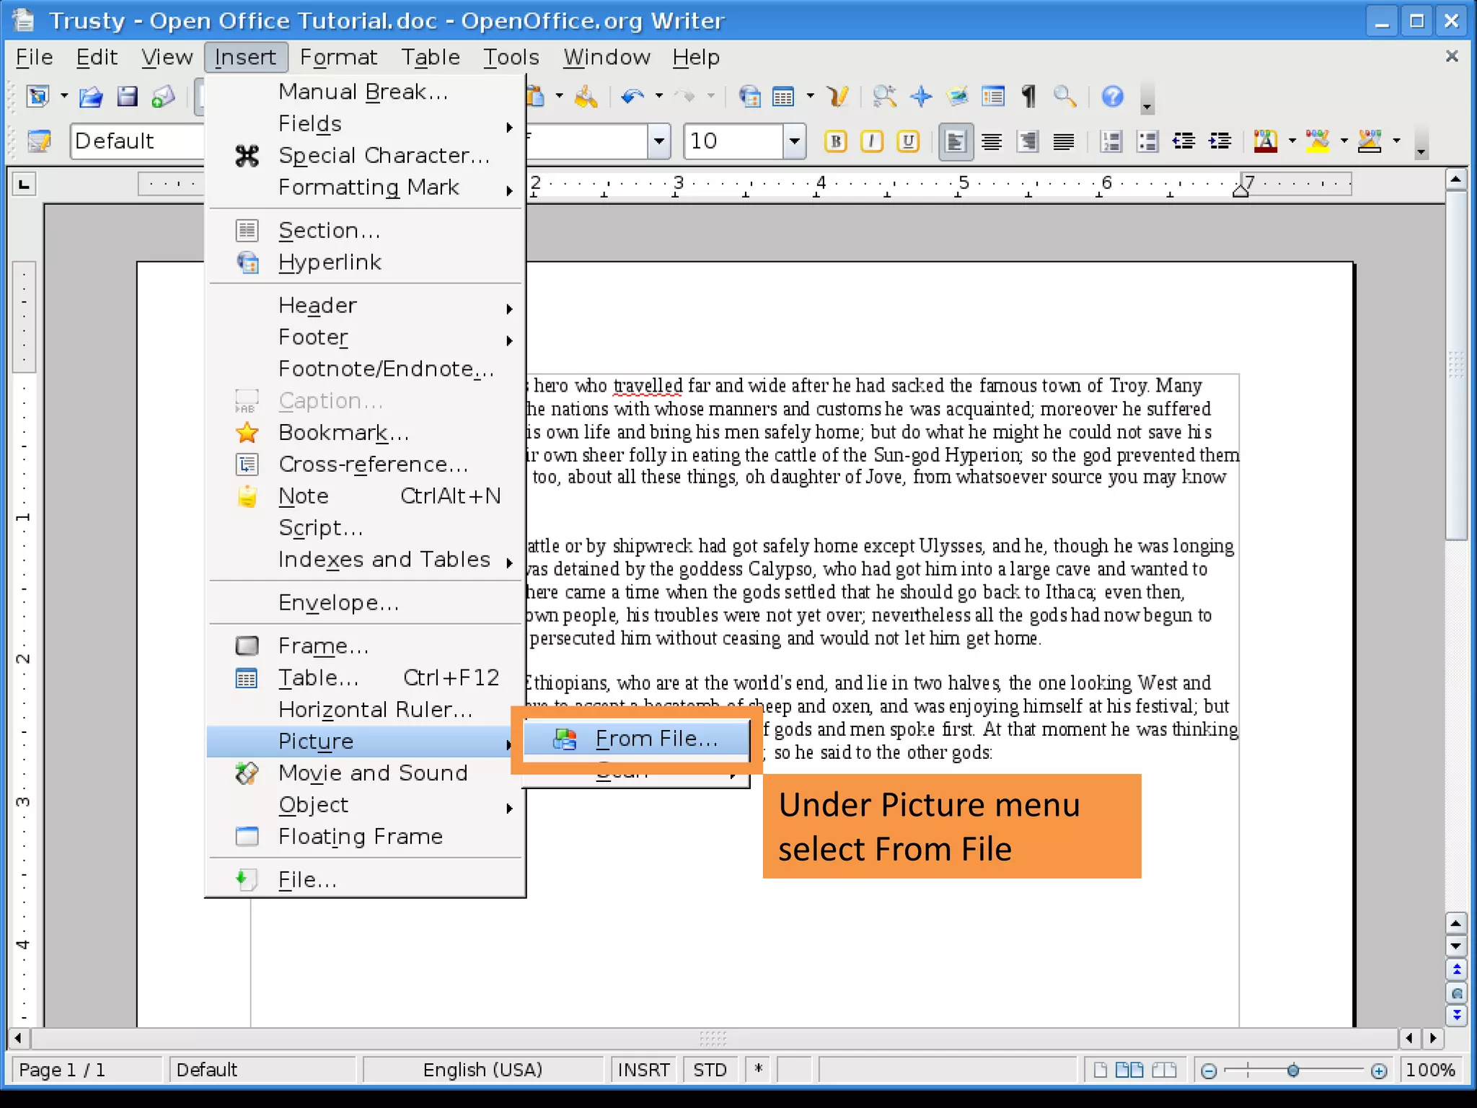Toggle Align Right
The height and width of the screenshot is (1108, 1477).
point(1028,141)
